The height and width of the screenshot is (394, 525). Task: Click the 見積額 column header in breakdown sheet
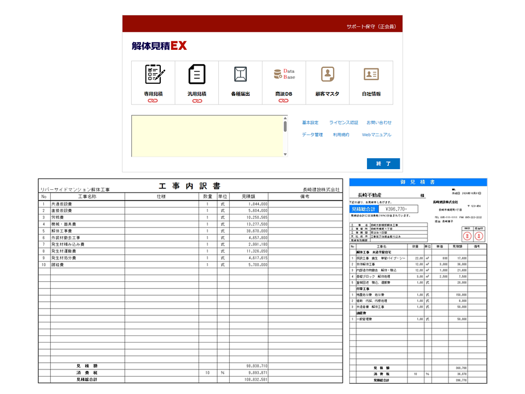click(x=248, y=196)
